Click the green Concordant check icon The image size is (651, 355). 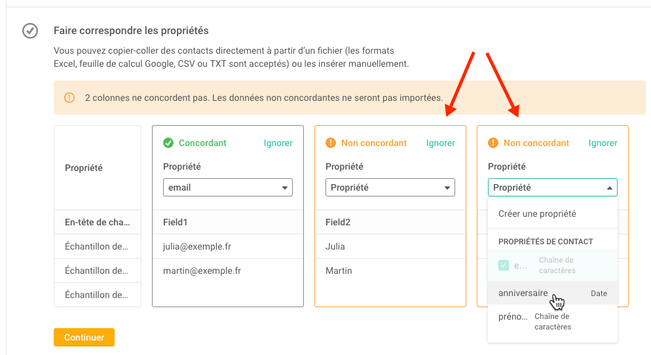(168, 143)
